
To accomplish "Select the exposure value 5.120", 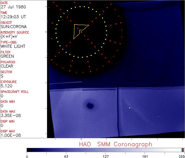I will (6, 86).
